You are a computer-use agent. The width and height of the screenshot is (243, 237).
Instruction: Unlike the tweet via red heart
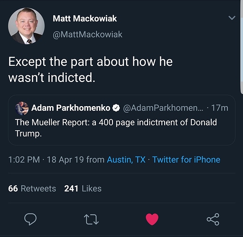pyautogui.click(x=152, y=219)
